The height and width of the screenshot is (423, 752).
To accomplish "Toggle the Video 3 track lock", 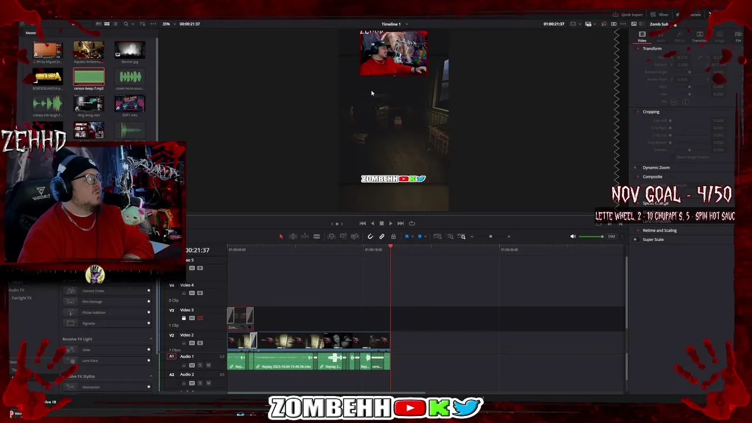I will pos(184,318).
